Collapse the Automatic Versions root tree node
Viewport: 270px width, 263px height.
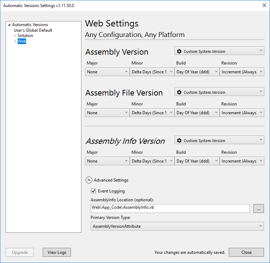9,25
